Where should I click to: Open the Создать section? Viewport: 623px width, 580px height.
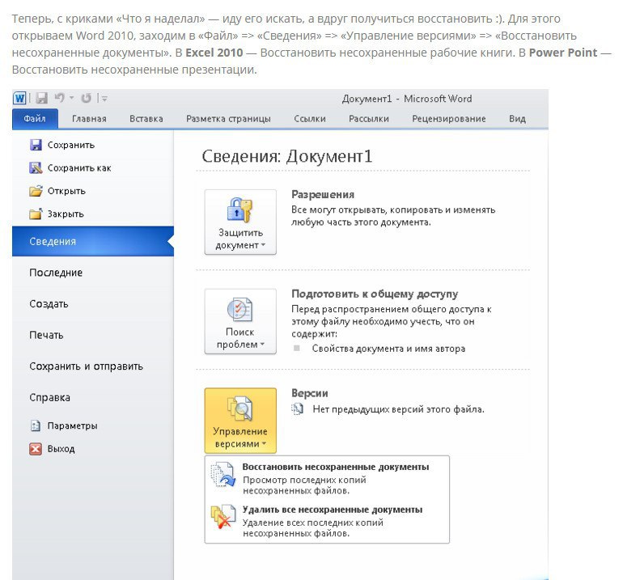[x=49, y=304]
